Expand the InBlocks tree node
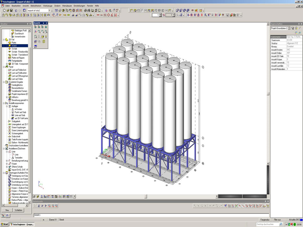The width and height of the screenshot is (303, 227). click(x=7, y=97)
